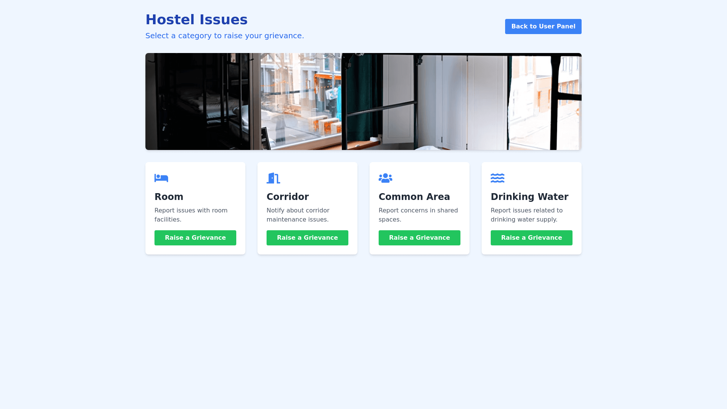
Task: Raise a Grievance for Corridor
Action: [307, 238]
